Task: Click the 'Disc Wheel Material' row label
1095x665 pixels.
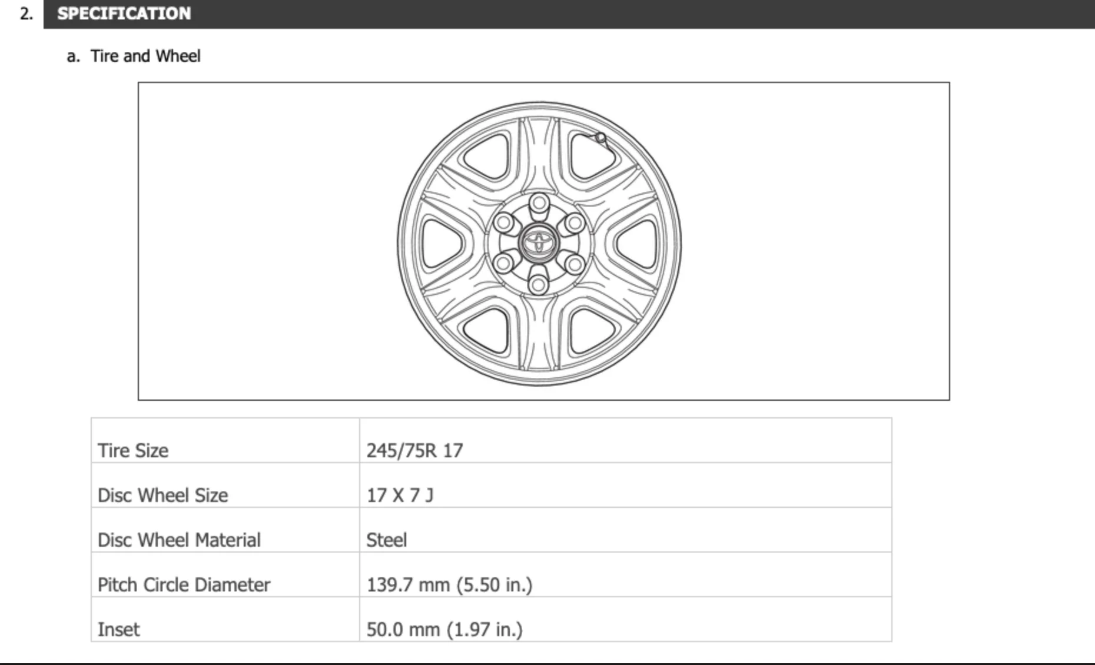Action: [x=179, y=540]
